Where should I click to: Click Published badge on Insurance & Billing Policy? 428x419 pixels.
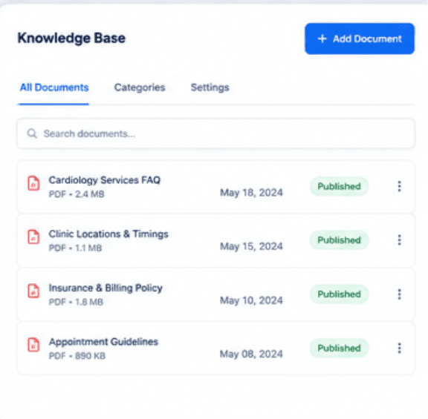pos(339,294)
